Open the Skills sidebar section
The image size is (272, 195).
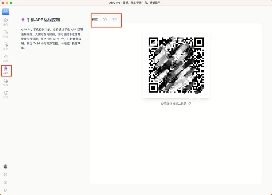(x=6, y=58)
